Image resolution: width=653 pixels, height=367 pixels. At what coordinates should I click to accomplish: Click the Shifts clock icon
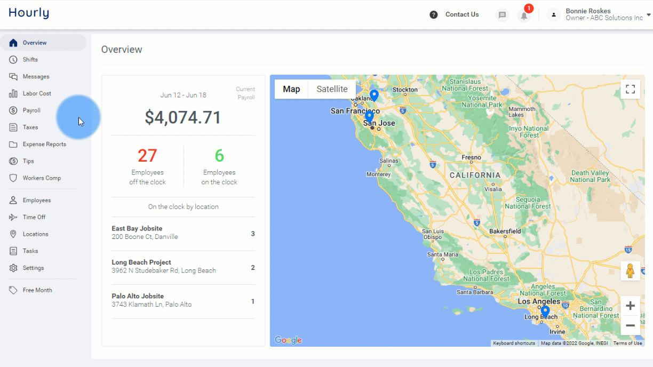(13, 60)
